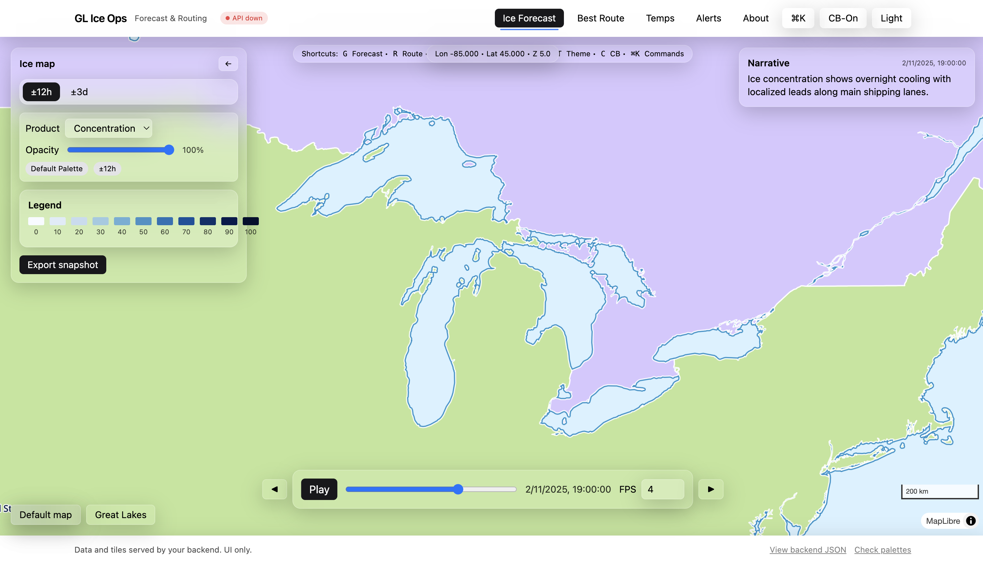Click the 100 concentration legend swatch
This screenshot has height=563, width=983.
[250, 221]
